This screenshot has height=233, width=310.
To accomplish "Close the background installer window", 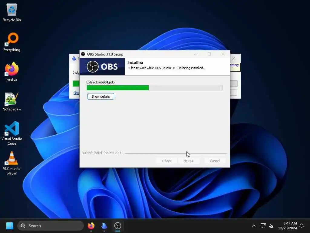I will pos(234,58).
